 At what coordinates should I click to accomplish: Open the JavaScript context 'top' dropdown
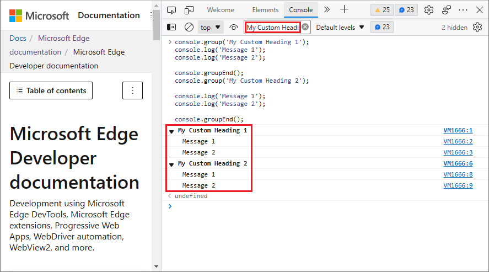coord(210,27)
